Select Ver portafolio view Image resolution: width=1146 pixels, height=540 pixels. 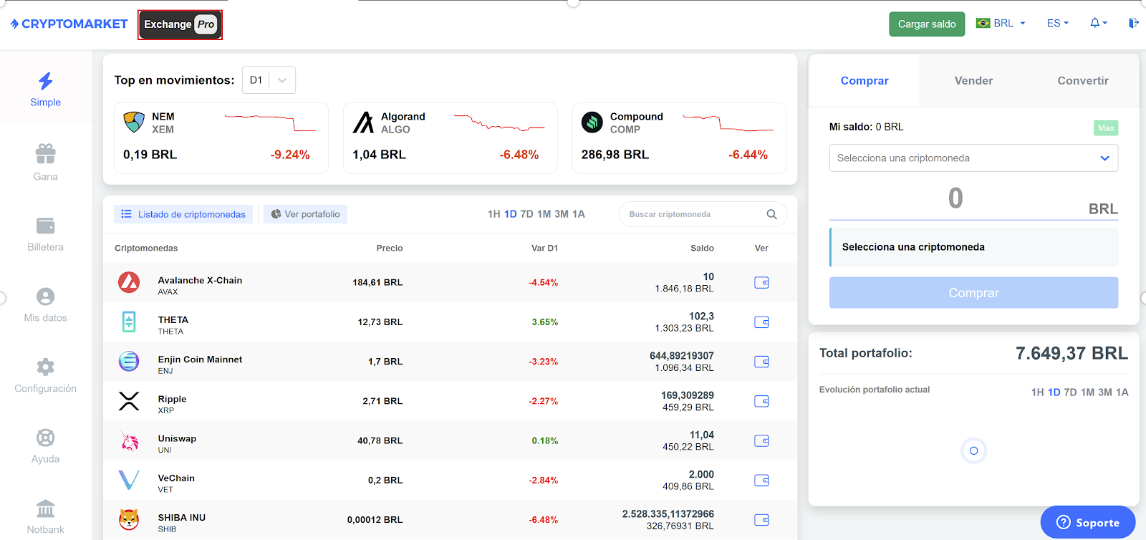(305, 214)
